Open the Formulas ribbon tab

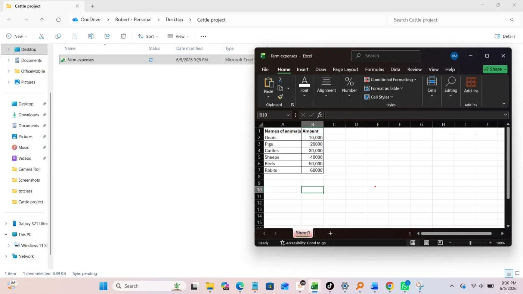pos(374,69)
